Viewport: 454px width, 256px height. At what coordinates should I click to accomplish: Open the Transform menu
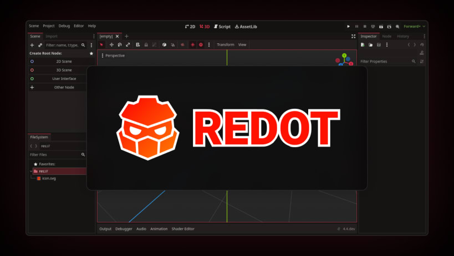click(225, 44)
